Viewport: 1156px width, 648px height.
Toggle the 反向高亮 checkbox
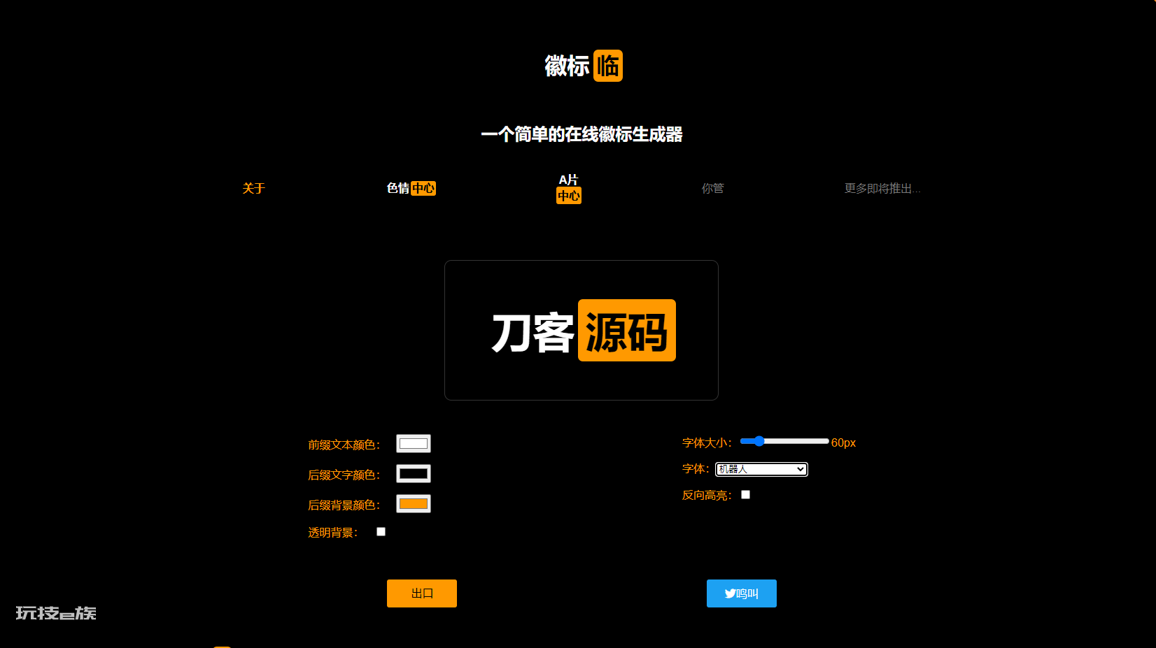pos(746,495)
